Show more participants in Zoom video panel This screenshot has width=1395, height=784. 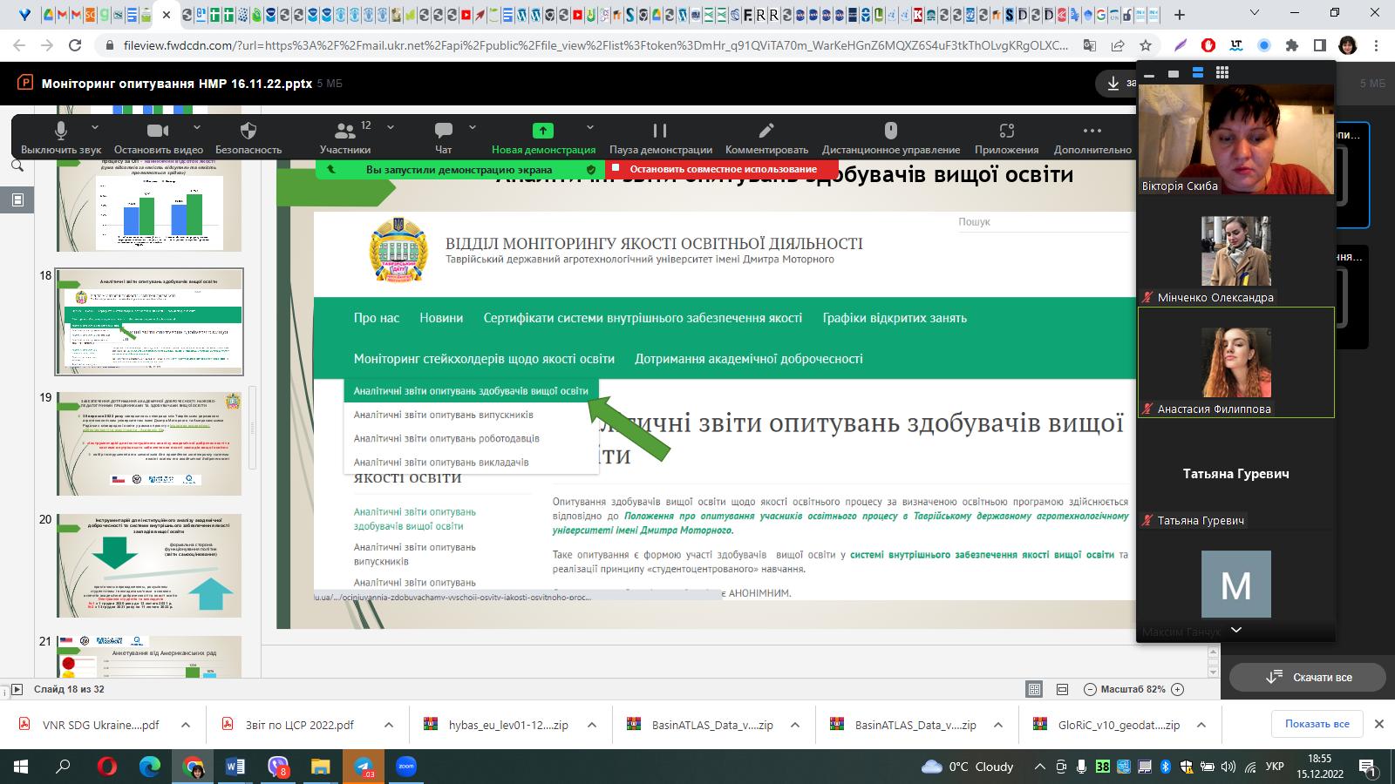[1236, 630]
